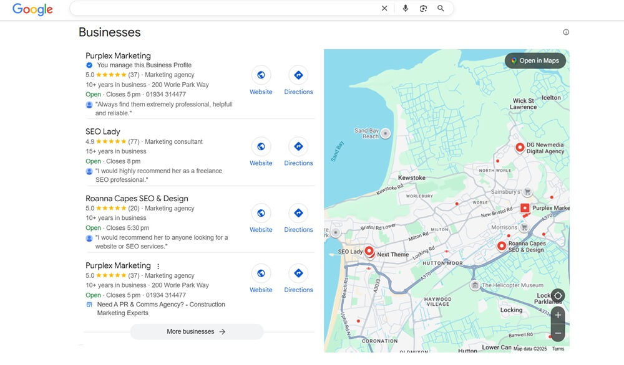Click The Helicopter Museum map marker
Image resolution: width=624 pixels, height=365 pixels.
tap(475, 285)
